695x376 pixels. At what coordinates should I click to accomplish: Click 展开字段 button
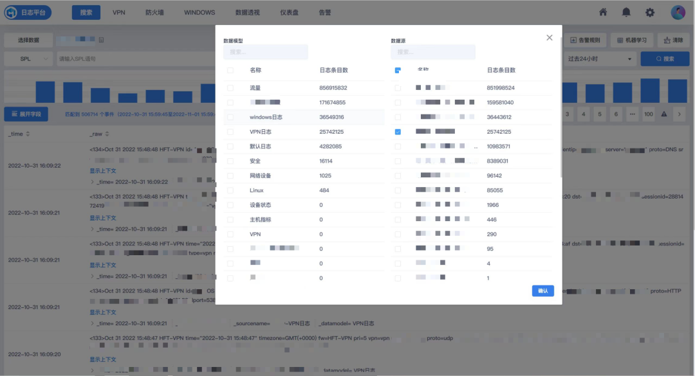(26, 114)
